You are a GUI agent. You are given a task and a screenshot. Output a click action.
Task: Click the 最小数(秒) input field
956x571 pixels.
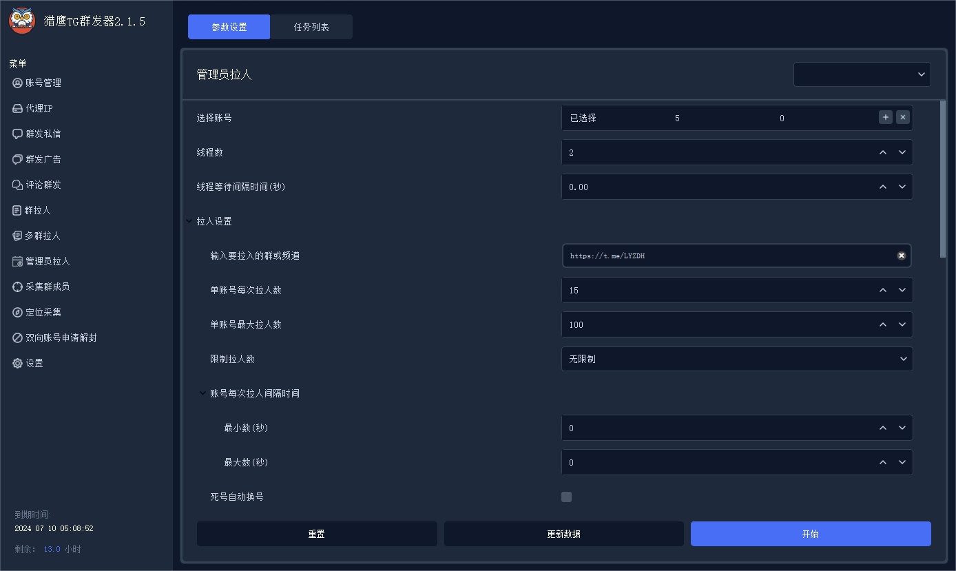(x=737, y=428)
